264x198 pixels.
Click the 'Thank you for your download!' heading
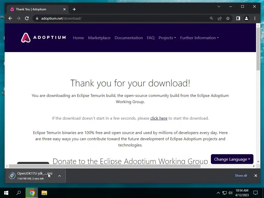click(x=130, y=83)
